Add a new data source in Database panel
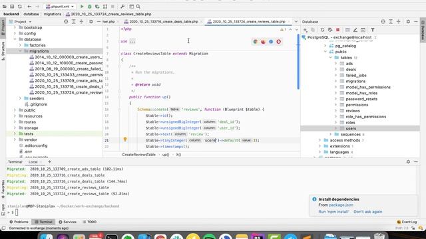426x239 pixels. (306, 30)
